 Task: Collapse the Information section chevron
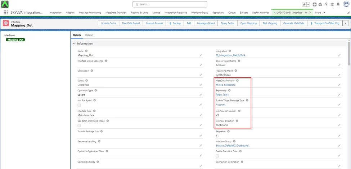click(75, 44)
